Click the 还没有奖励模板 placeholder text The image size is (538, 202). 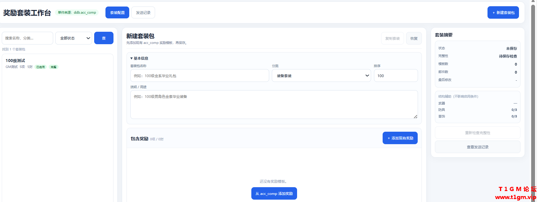pos(273,181)
